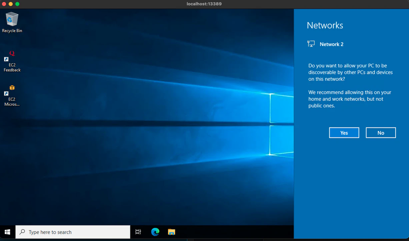Click No to decline network discovery
Image resolution: width=409 pixels, height=241 pixels.
pos(381,133)
